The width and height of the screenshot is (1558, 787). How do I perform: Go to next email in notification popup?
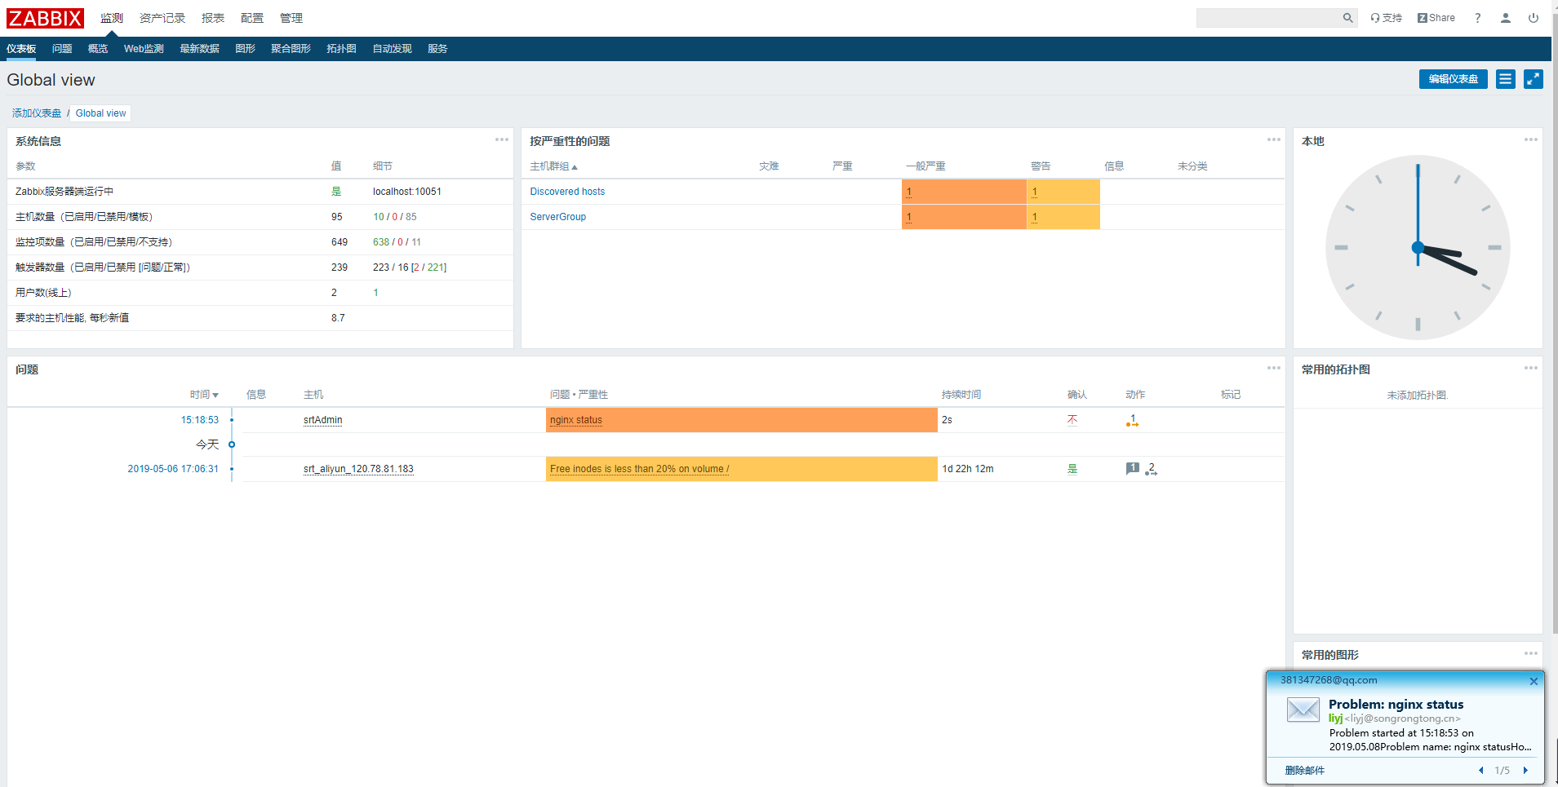click(1525, 770)
